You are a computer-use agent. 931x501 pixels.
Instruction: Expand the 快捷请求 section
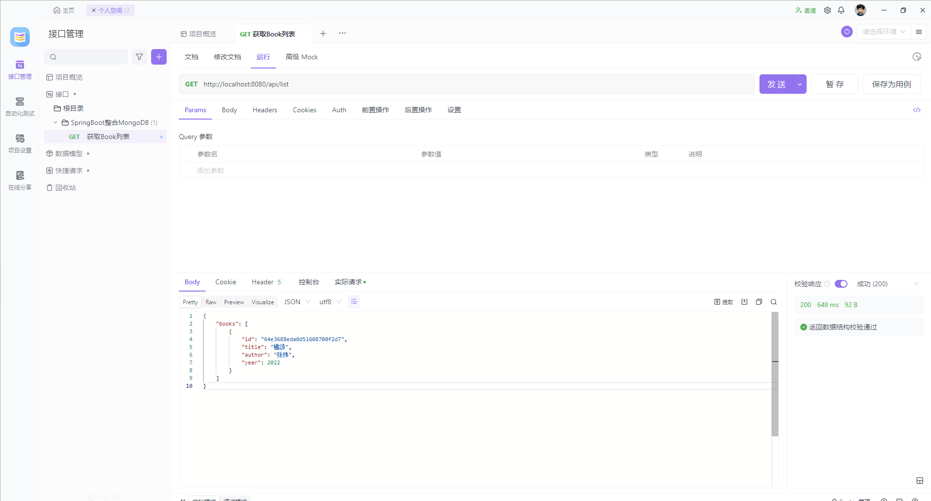(88, 171)
